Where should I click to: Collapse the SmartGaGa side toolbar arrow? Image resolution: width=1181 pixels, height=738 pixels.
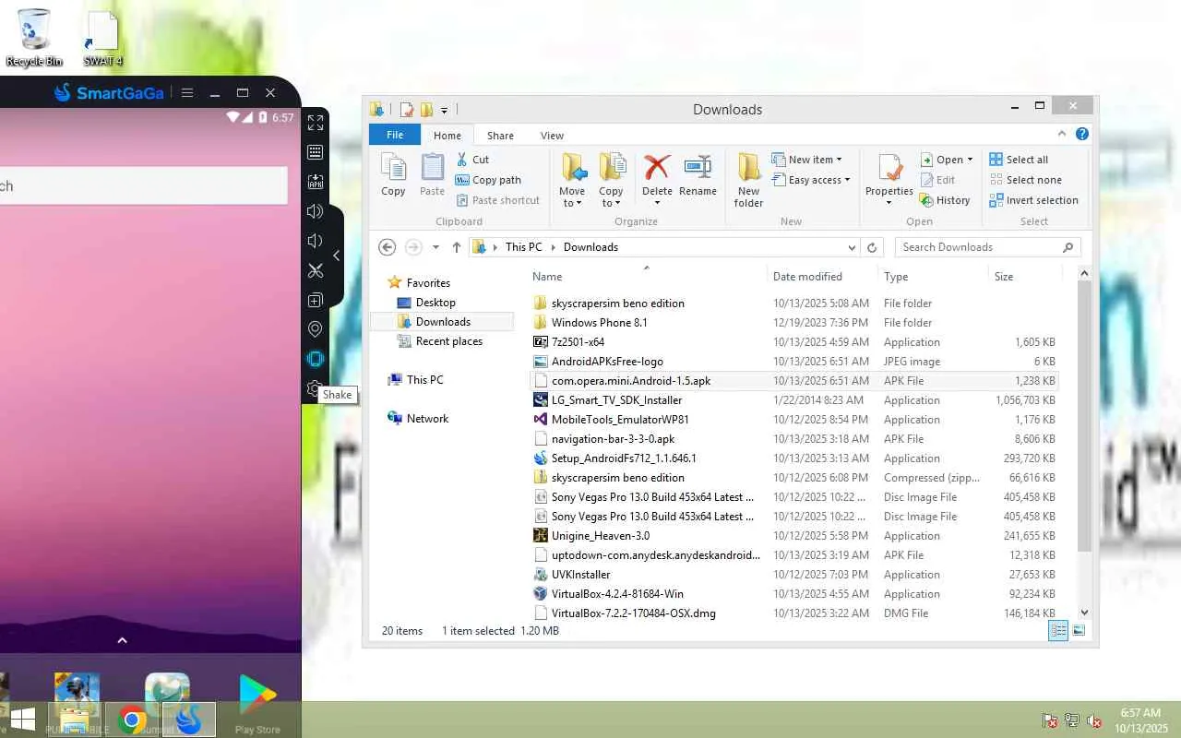337,256
